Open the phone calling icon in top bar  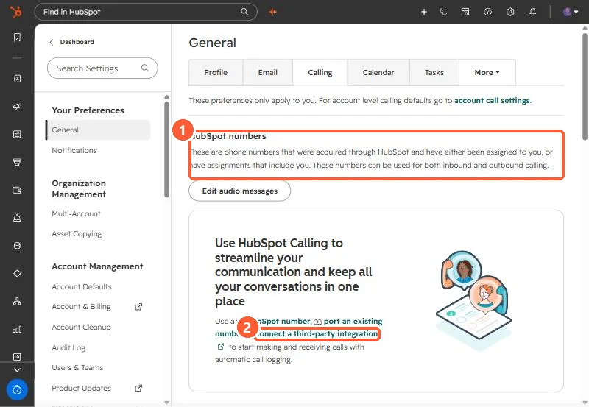pyautogui.click(x=444, y=12)
